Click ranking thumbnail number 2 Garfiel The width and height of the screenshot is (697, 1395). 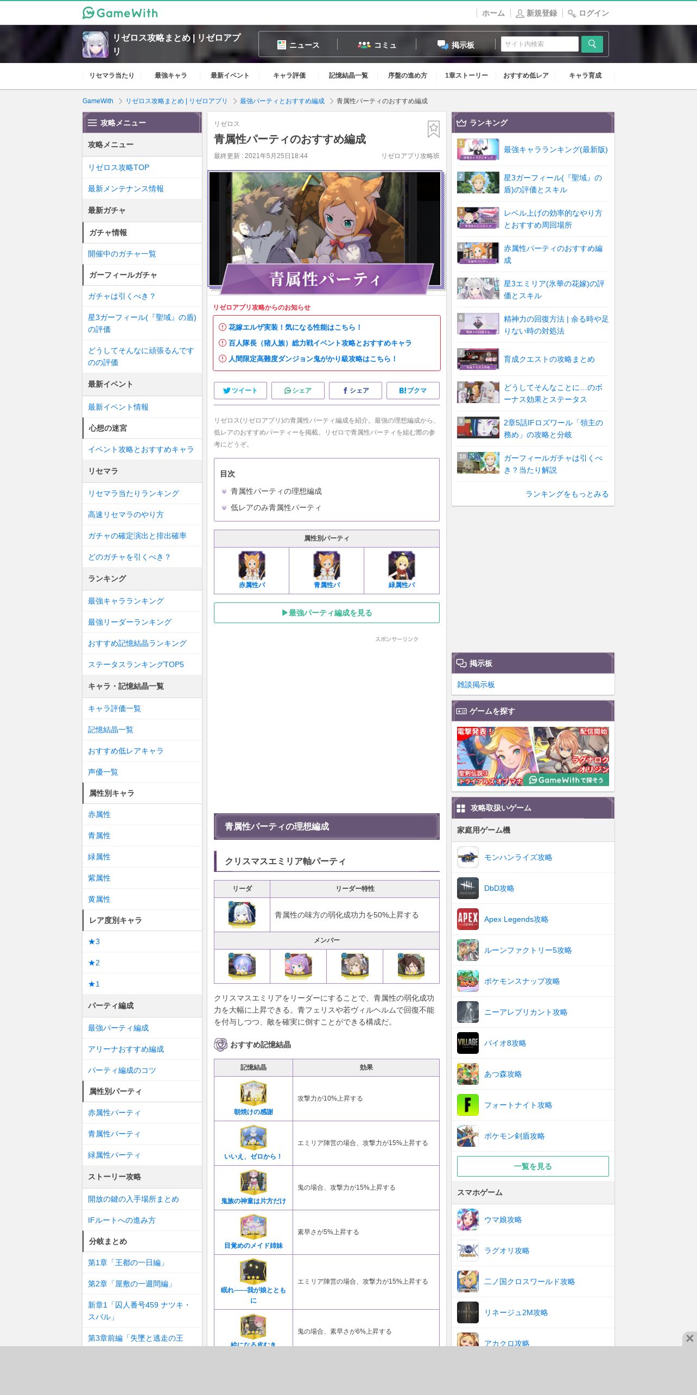point(478,183)
